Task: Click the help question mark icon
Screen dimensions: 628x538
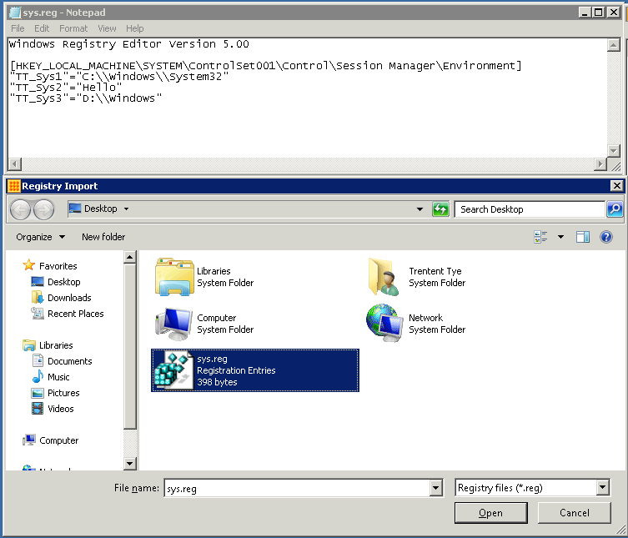Action: [606, 237]
